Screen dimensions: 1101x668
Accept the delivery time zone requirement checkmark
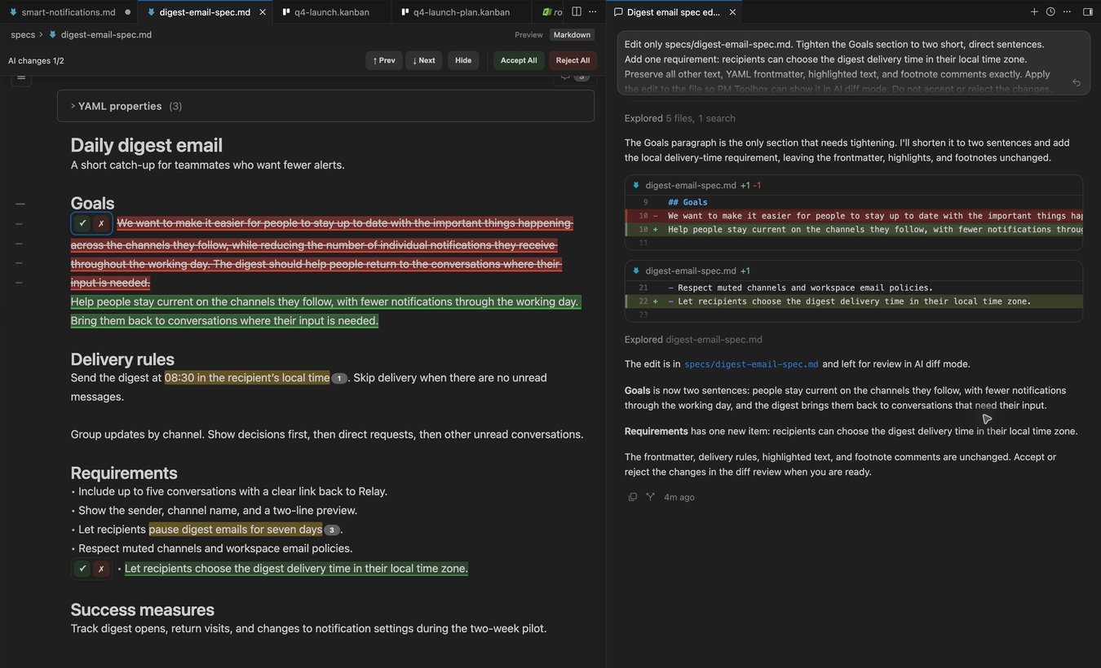click(x=82, y=569)
